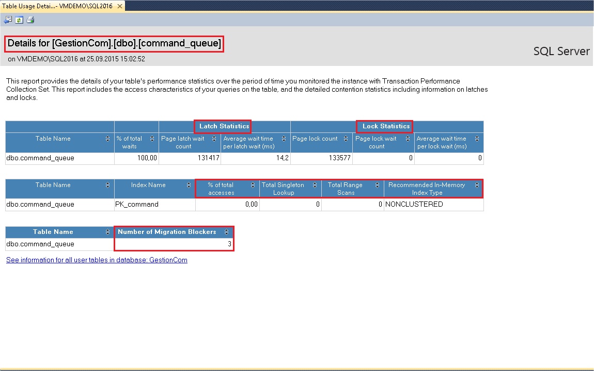This screenshot has width=594, height=371.
Task: Click the navigate backward report icon
Action: [x=8, y=20]
